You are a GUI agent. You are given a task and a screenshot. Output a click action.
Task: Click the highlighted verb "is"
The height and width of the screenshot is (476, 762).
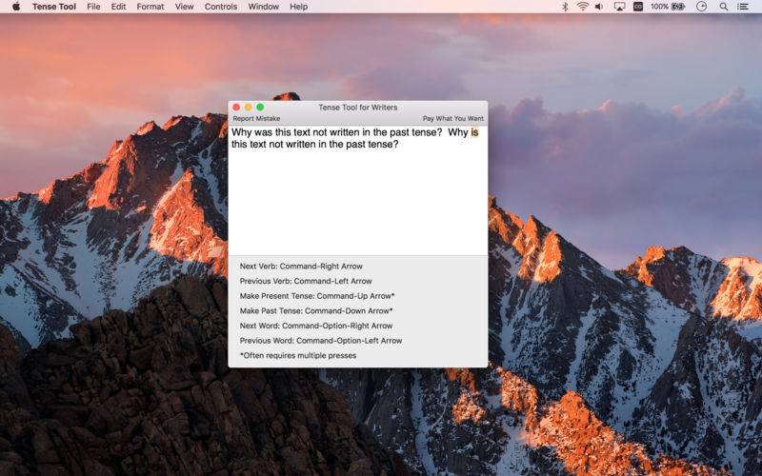coord(474,132)
